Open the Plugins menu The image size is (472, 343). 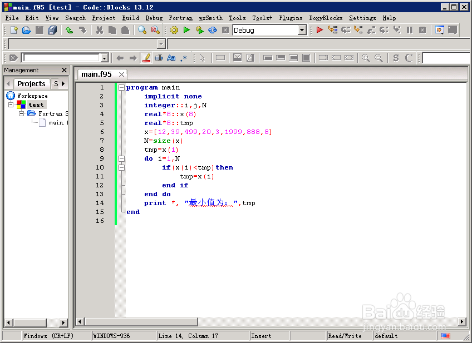(291, 18)
